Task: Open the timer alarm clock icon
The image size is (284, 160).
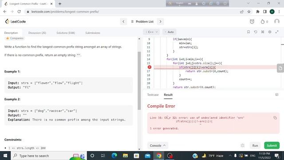Action: [x=252, y=22]
